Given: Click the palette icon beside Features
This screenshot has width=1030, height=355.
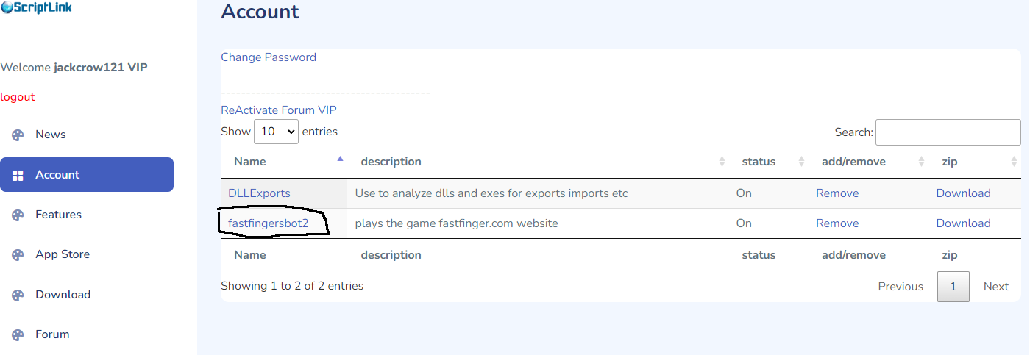Looking at the screenshot, I should pos(18,215).
